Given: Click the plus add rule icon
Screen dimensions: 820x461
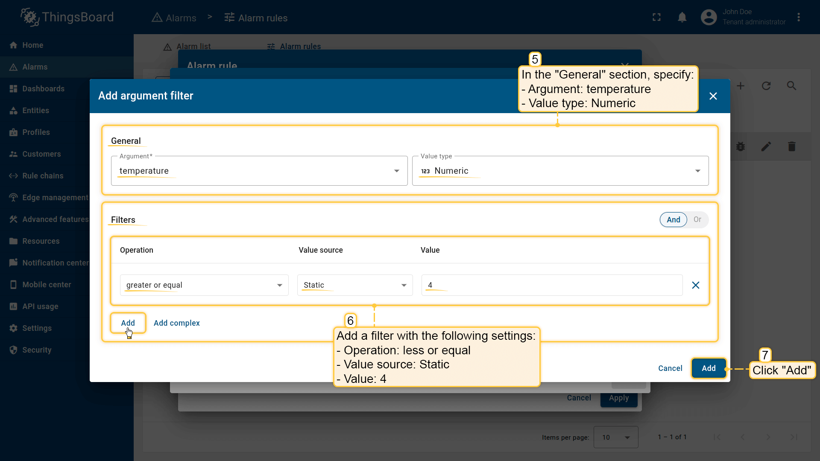Looking at the screenshot, I should (x=741, y=86).
